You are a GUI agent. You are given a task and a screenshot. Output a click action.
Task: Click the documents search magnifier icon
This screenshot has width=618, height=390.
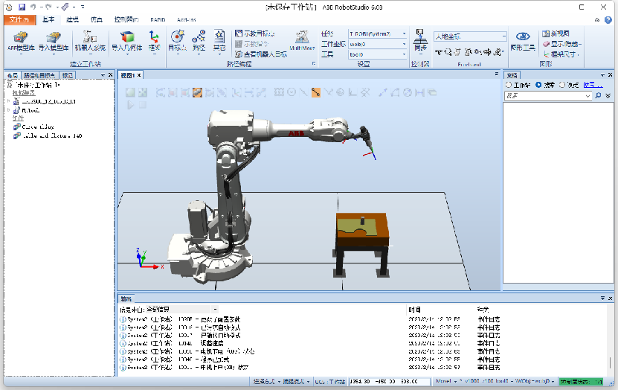[x=598, y=96]
